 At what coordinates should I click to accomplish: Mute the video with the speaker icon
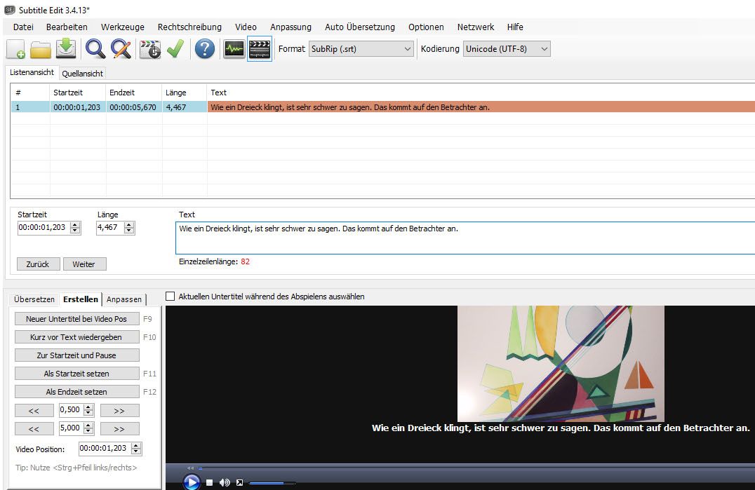[225, 482]
